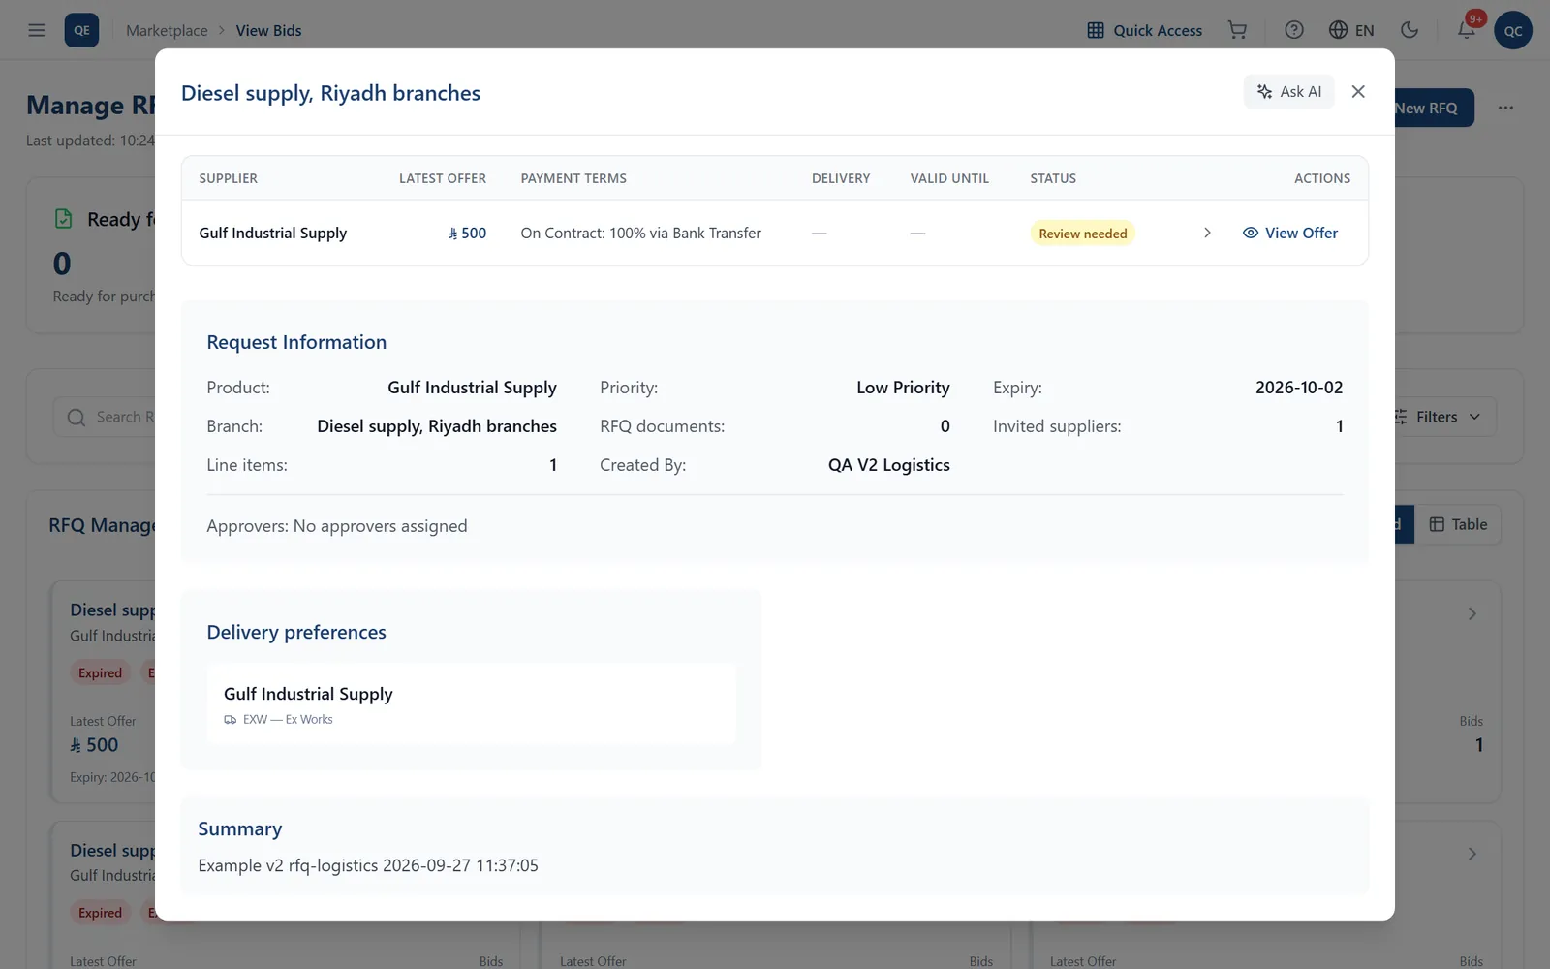Open the notifications bell
Screen dimensions: 1550x969
tap(1467, 30)
